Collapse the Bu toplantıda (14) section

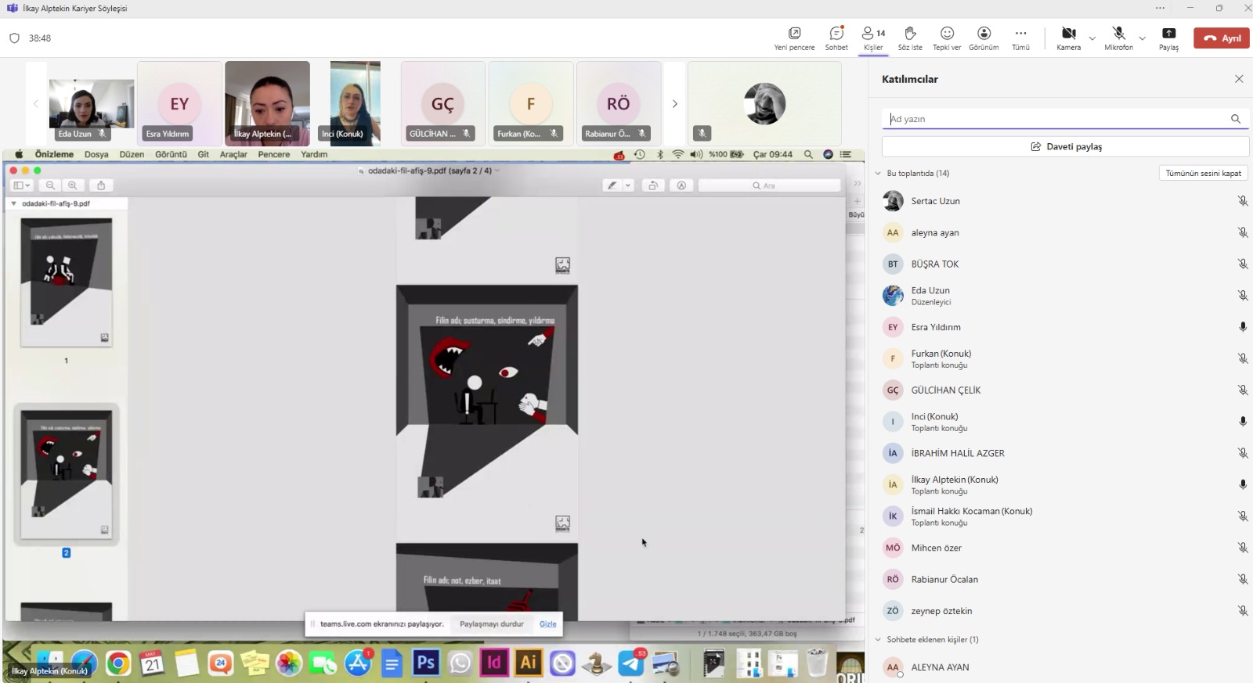coord(878,173)
